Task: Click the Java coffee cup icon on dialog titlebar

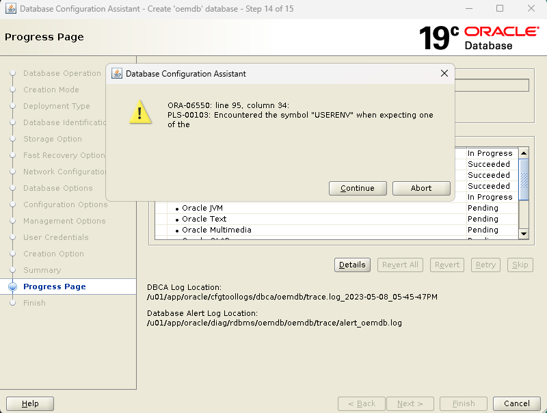Action: [x=116, y=73]
